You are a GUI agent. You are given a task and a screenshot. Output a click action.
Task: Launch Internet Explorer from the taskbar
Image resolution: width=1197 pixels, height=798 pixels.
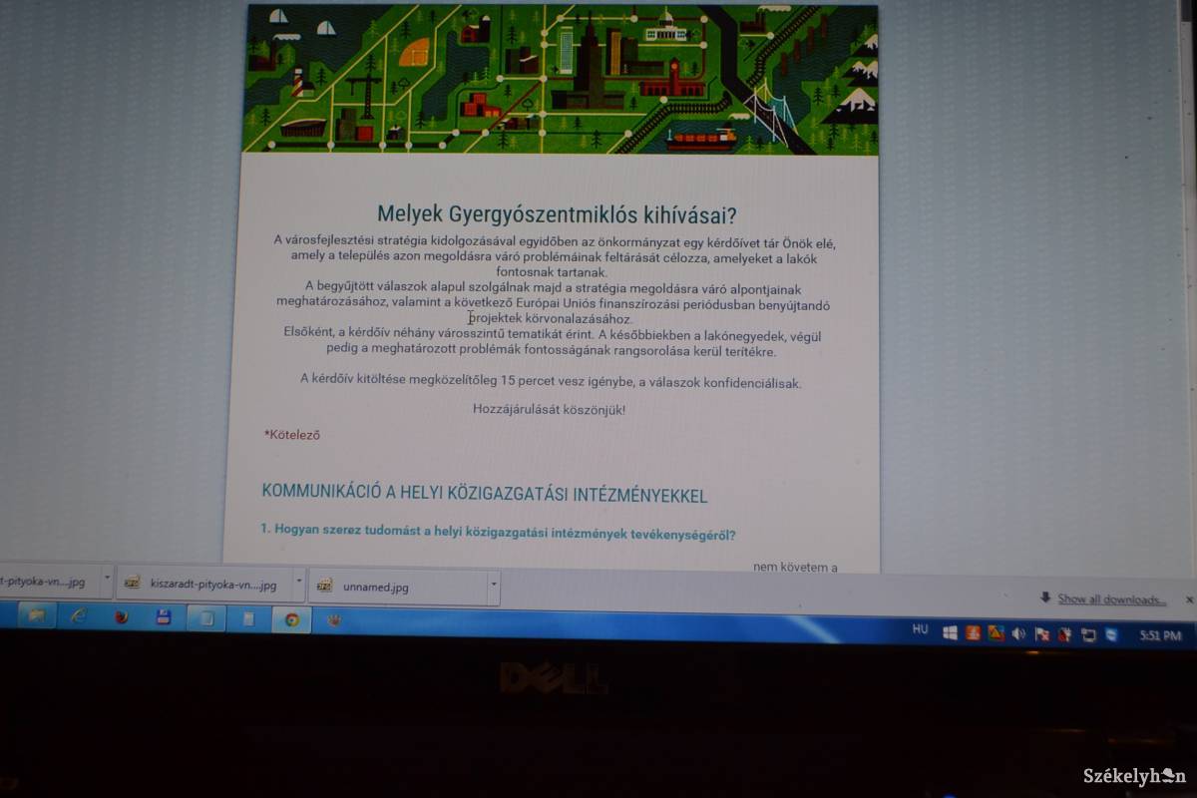click(79, 617)
